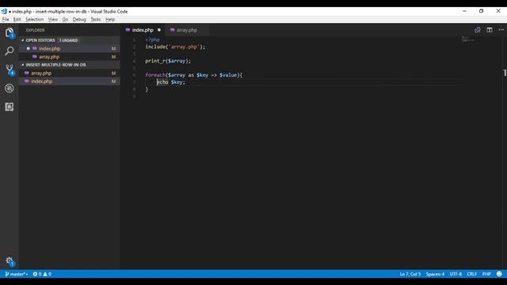Open the Edit menu

click(x=17, y=19)
